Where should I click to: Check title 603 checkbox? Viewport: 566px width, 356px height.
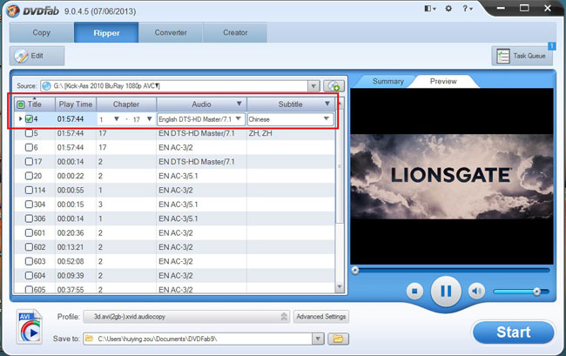coord(29,261)
